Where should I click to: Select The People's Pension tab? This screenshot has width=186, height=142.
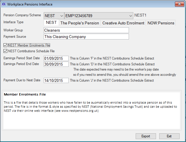pos(79,23)
